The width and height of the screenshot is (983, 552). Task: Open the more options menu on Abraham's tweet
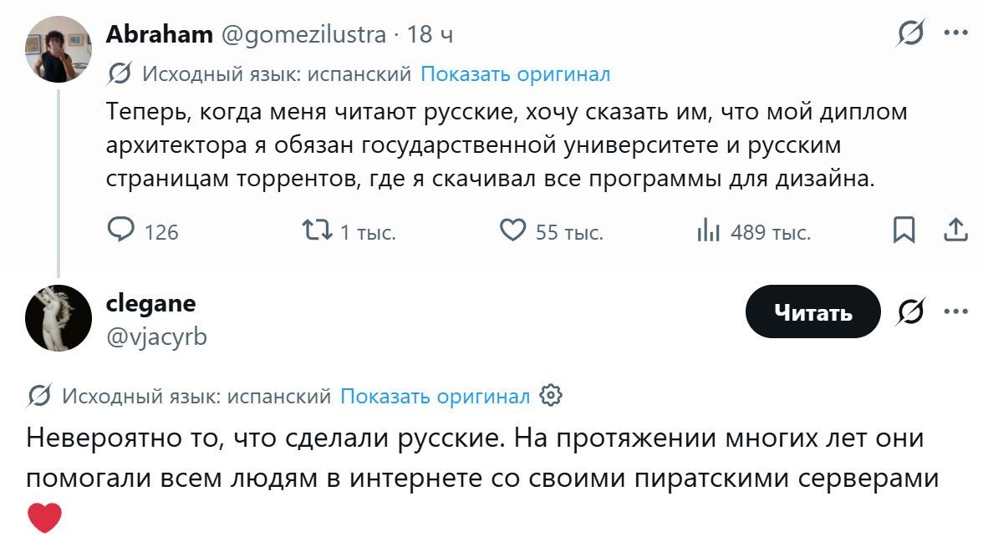tap(955, 33)
